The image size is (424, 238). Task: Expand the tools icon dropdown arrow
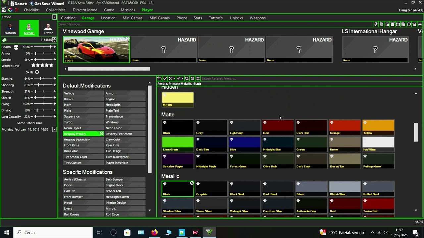tap(174, 79)
